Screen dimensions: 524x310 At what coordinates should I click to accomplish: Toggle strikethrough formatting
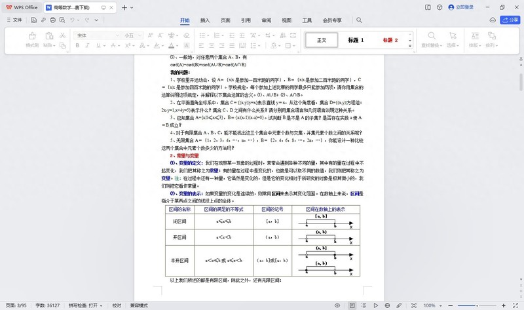(x=113, y=45)
